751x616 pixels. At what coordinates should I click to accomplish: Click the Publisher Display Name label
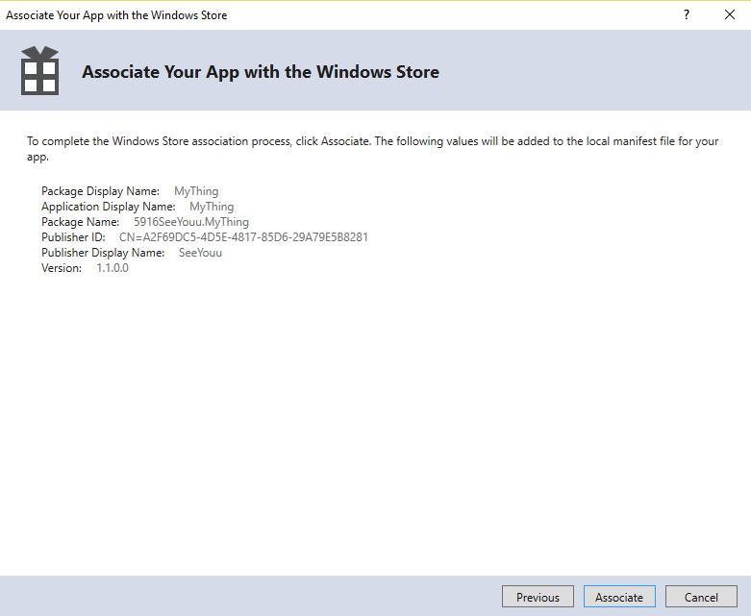[x=103, y=253]
